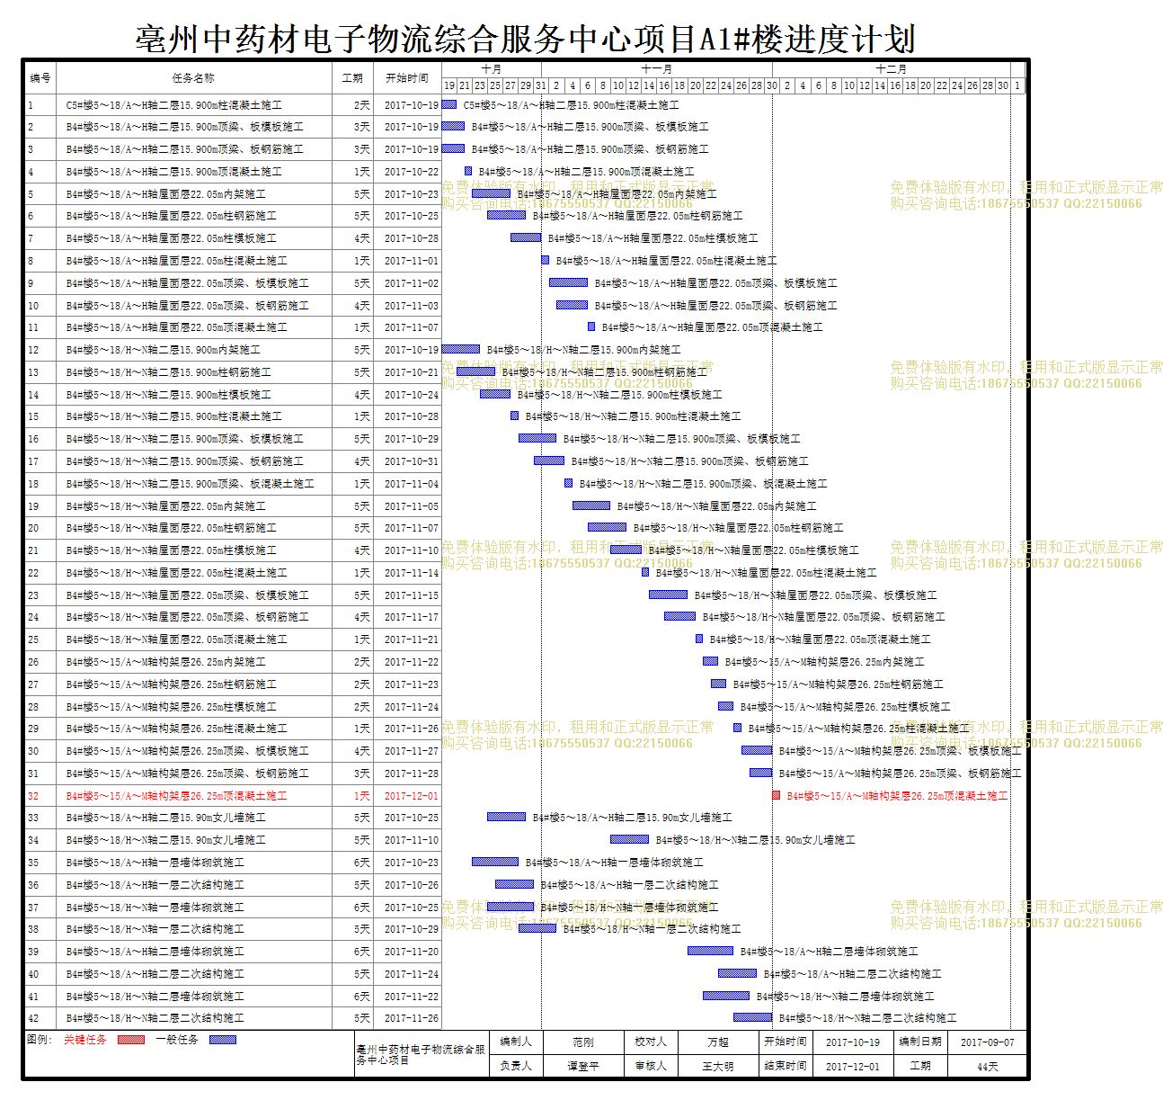
Task: Click the Gantt label beside task 32's bar
Action: point(898,796)
